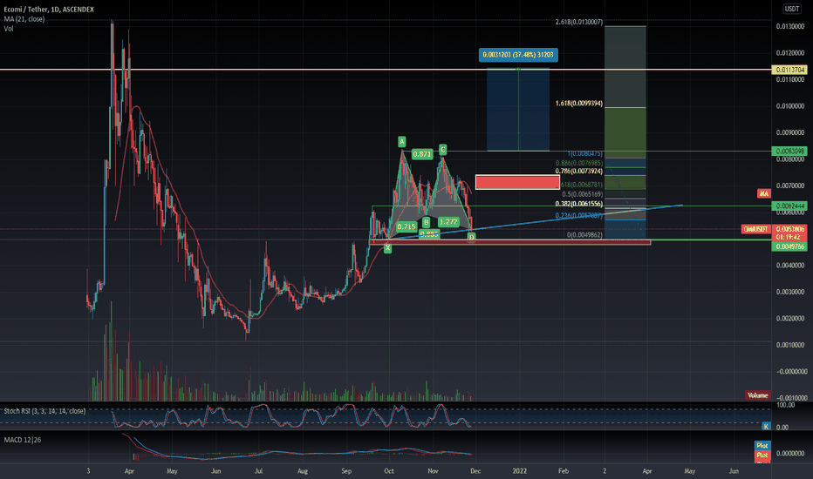Screen dimensions: 813x479
Task: Click the 2022 label on time axis
Action: (x=520, y=470)
